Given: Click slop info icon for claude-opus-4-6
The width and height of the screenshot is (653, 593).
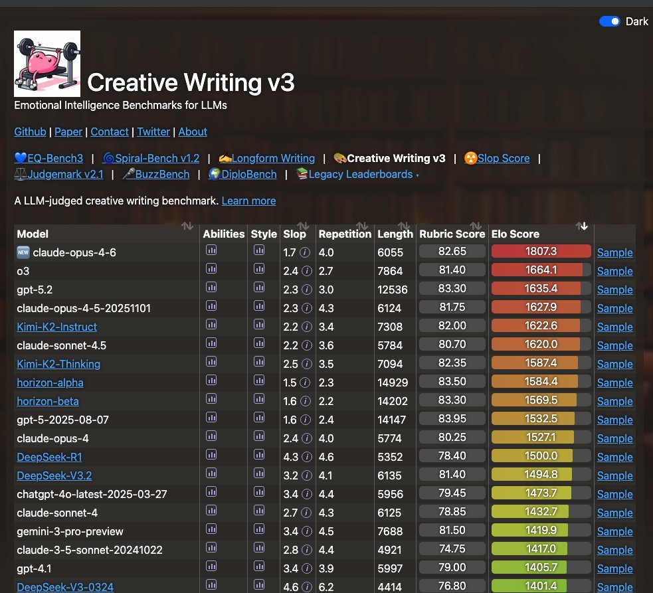Looking at the screenshot, I should (305, 252).
